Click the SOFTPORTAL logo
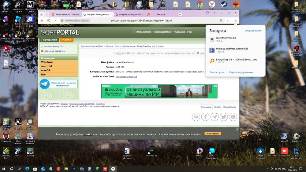The image size is (306, 172). (x=61, y=32)
